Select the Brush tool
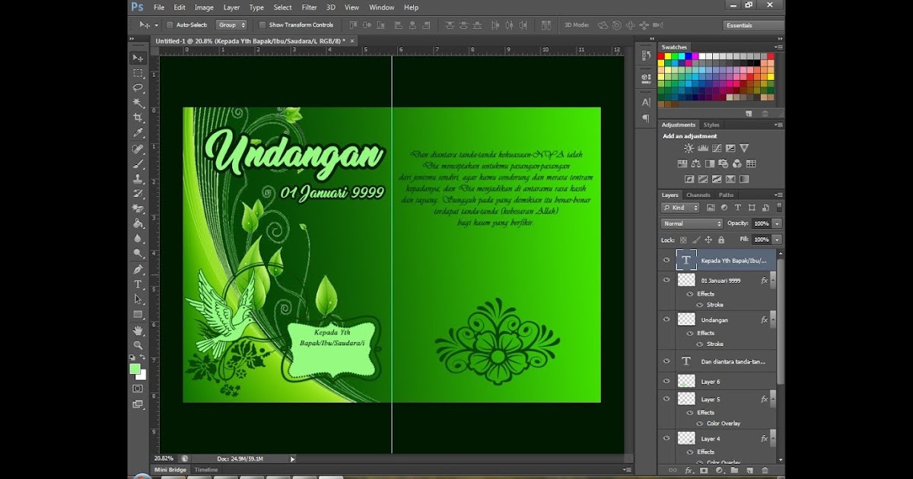913x479 pixels. pos(138,163)
